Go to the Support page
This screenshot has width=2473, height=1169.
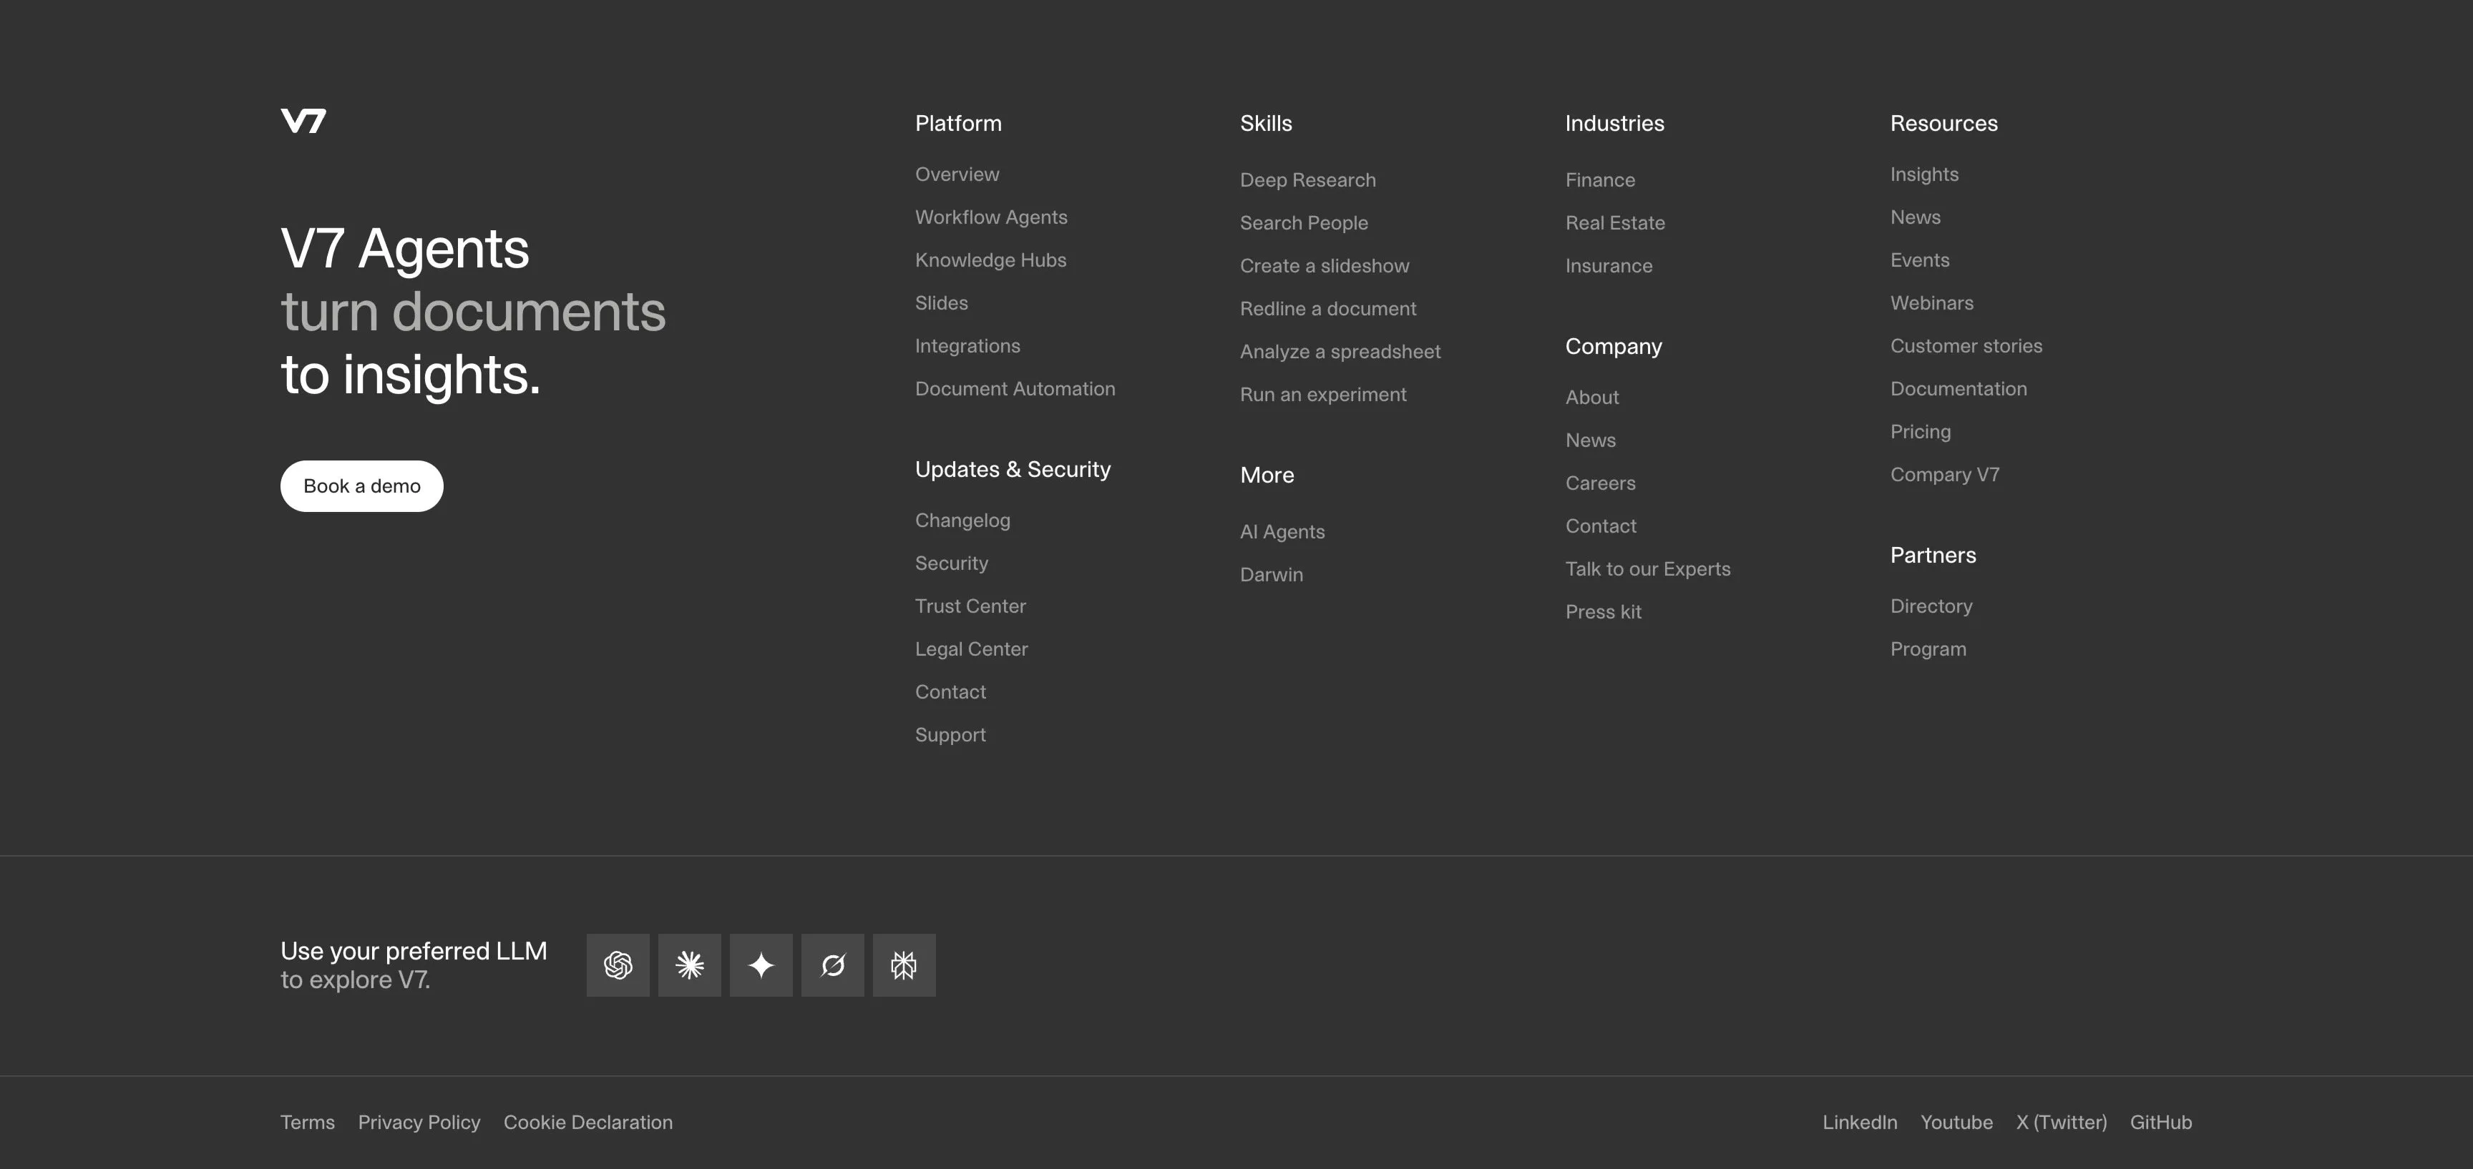click(950, 734)
